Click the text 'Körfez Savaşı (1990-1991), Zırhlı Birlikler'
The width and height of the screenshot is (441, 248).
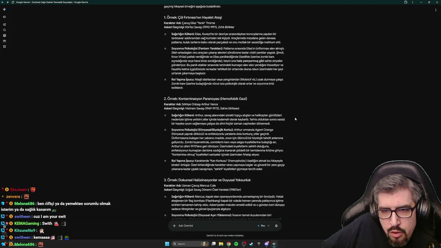(x=210, y=27)
